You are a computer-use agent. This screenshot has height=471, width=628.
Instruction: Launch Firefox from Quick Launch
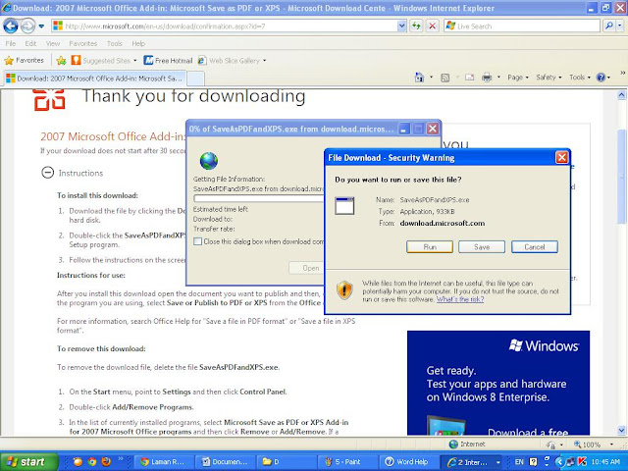(x=106, y=462)
